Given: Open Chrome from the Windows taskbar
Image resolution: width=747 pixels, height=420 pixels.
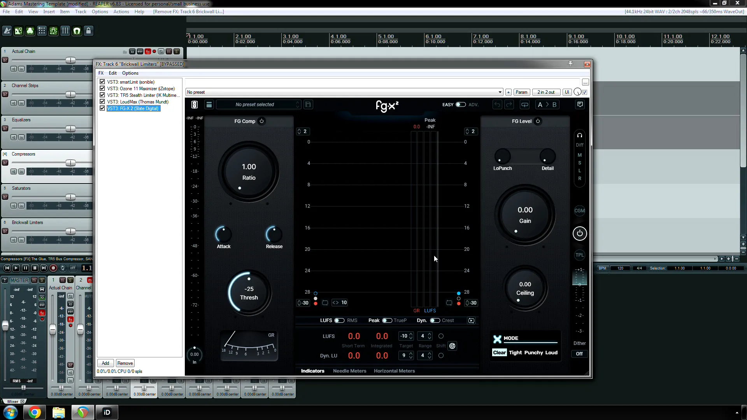Looking at the screenshot, I should pos(35,412).
